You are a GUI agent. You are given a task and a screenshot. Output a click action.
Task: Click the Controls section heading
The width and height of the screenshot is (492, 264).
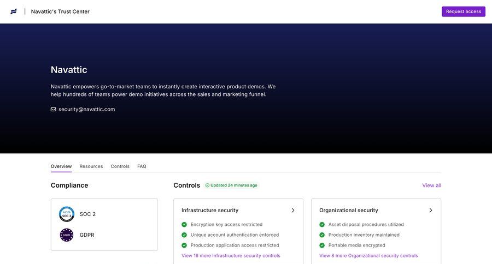[x=187, y=185]
